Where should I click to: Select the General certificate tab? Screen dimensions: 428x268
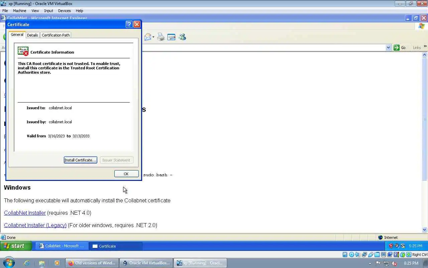(17, 35)
